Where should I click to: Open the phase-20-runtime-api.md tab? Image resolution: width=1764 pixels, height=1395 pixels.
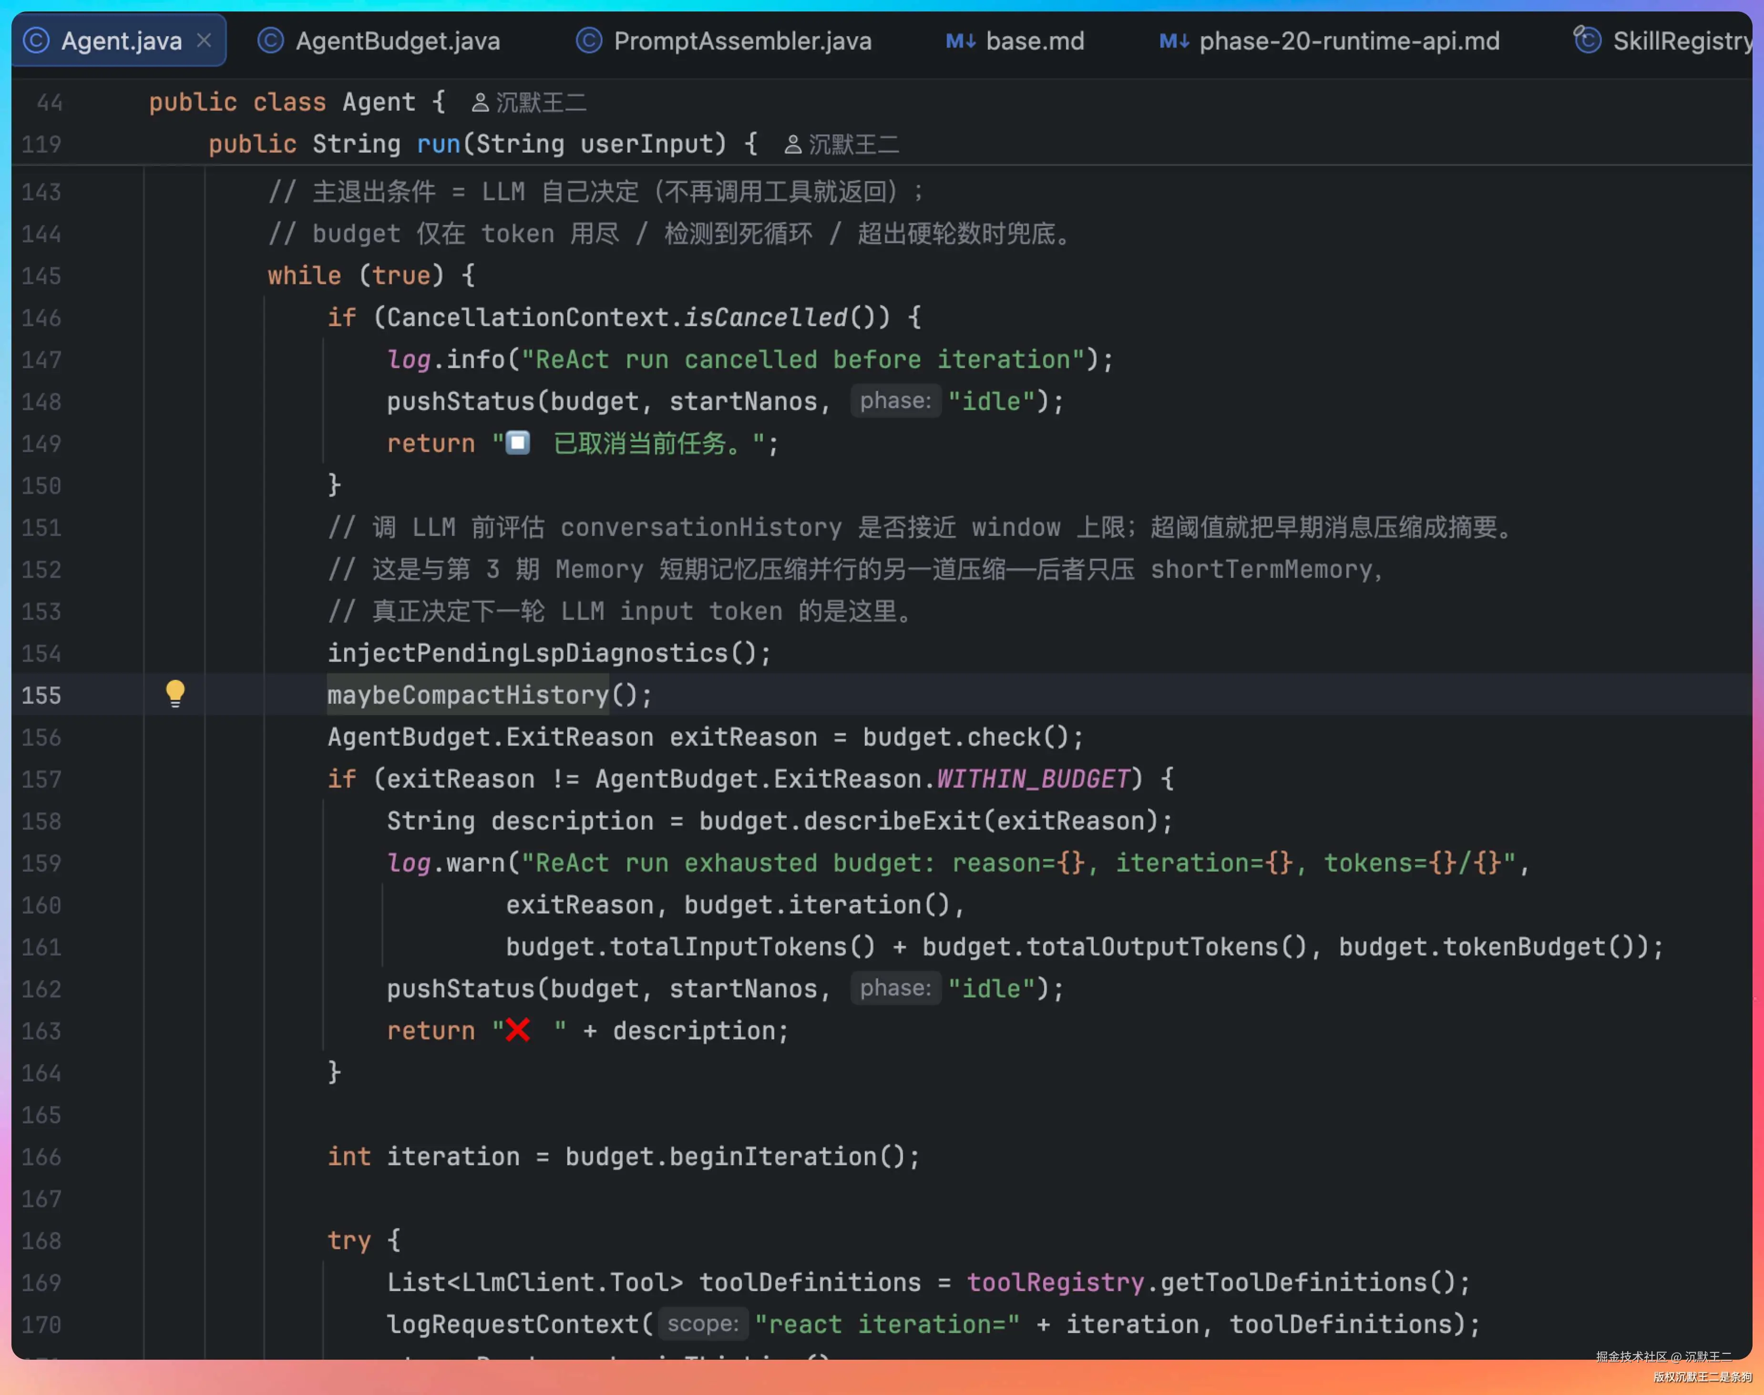(x=1330, y=40)
